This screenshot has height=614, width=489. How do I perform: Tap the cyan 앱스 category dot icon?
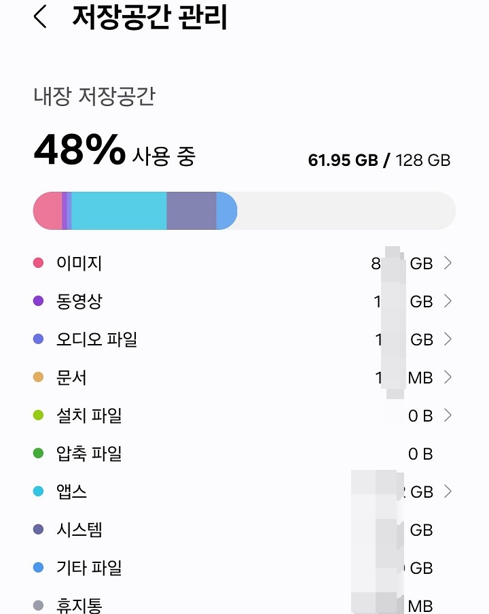39,492
